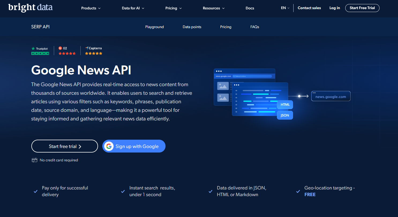Select the Capterra logo
Viewport: 398px width, 217px height.
(87, 48)
